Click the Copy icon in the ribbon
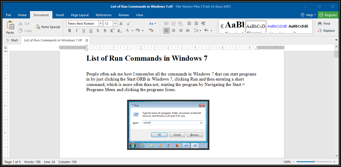This screenshot has width=341, height=167. [20, 31]
